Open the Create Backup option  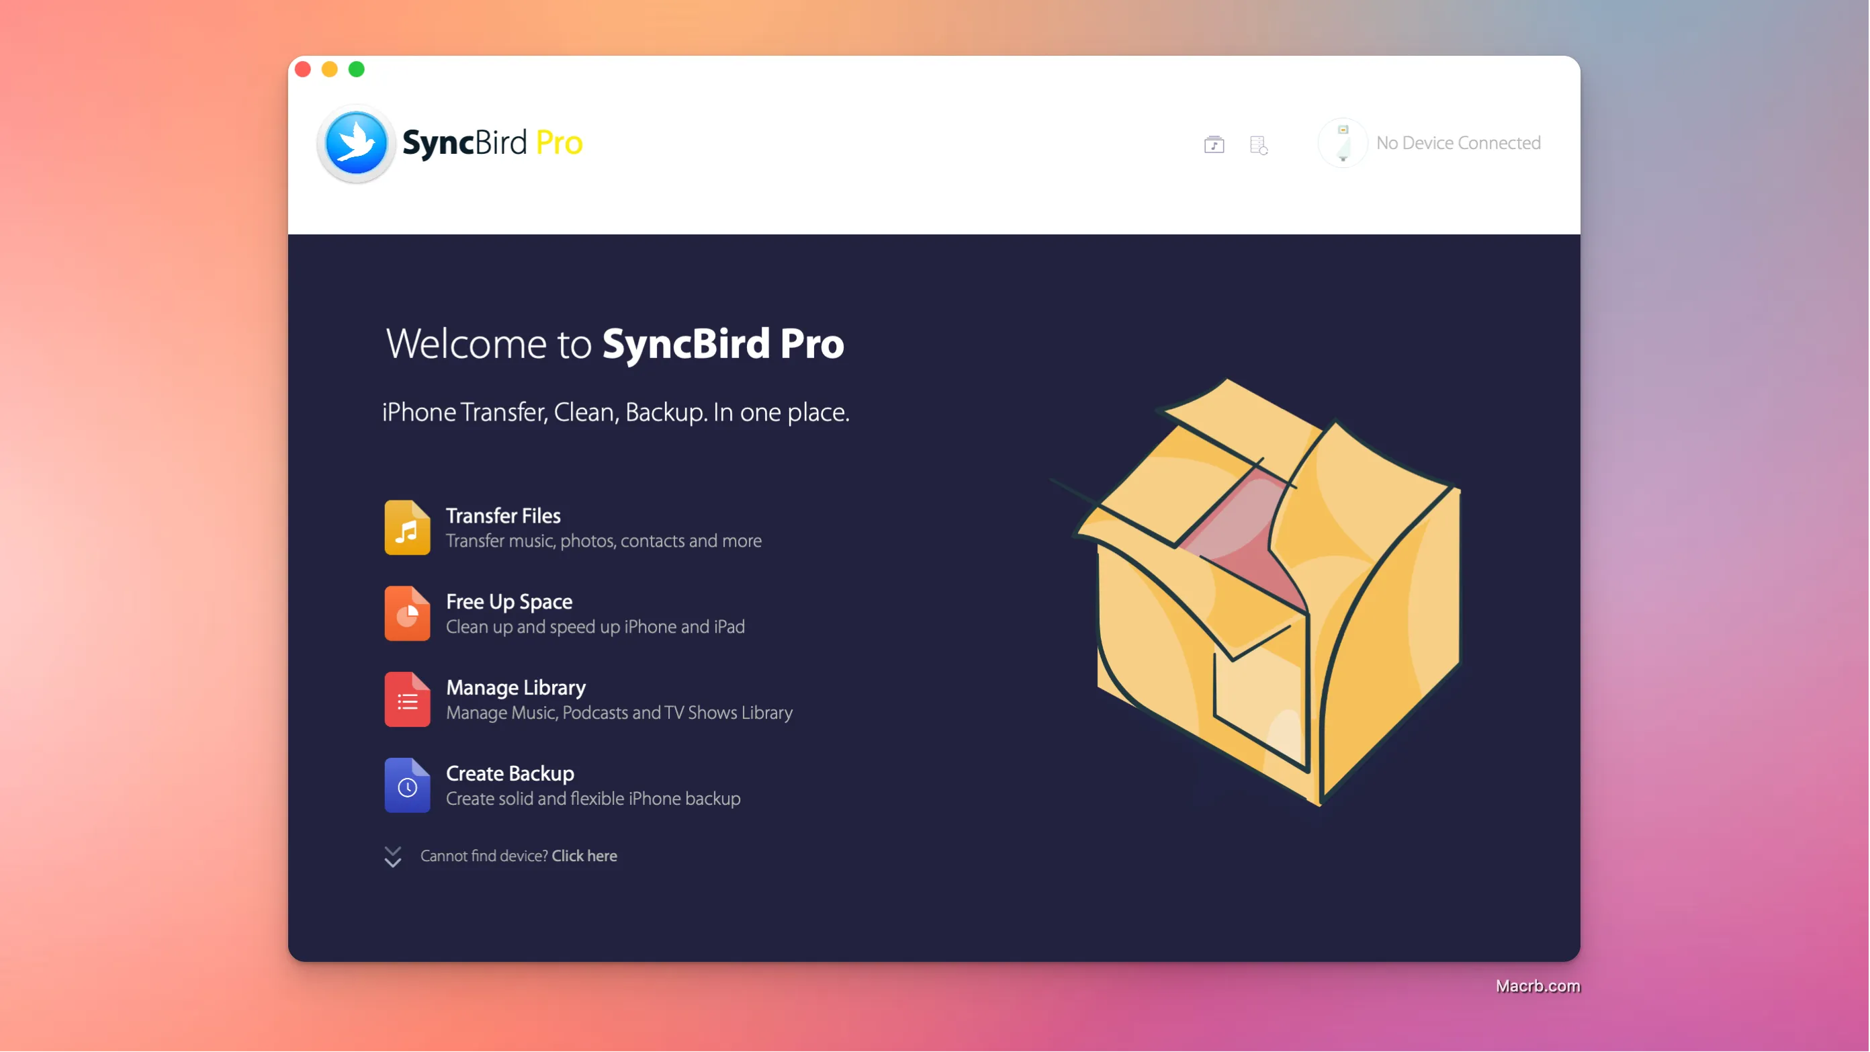tap(563, 785)
